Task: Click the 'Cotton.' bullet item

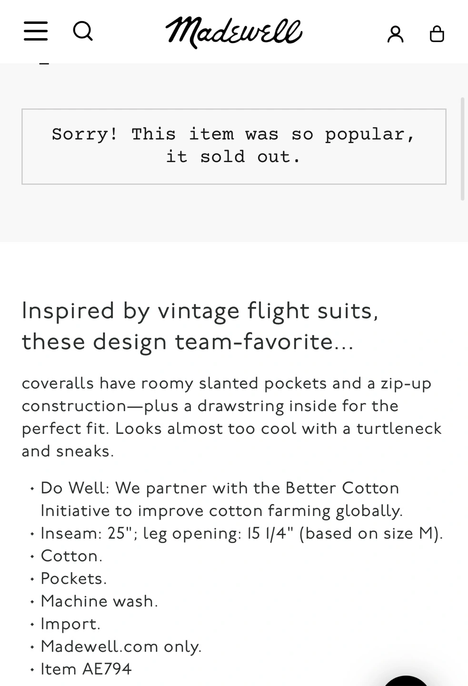Action: [71, 555]
